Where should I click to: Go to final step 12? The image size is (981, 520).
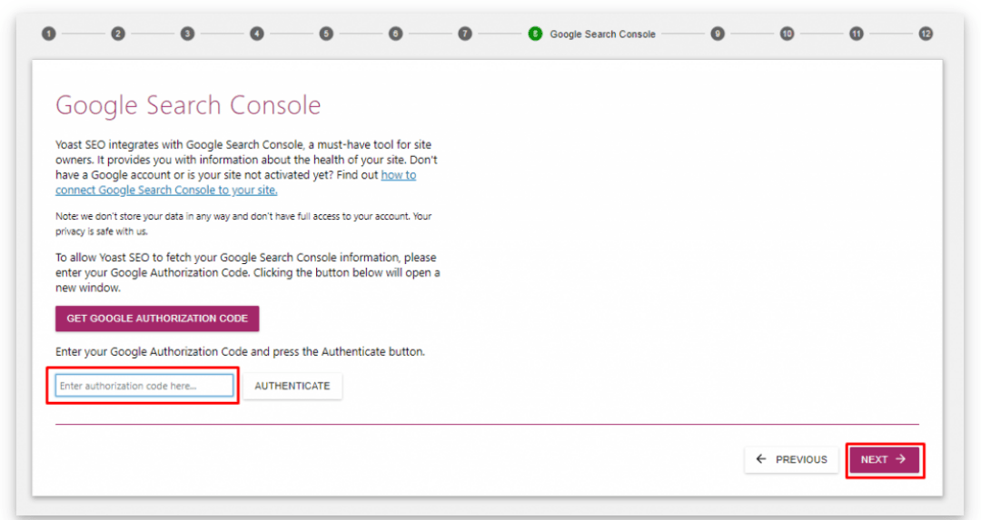(926, 34)
